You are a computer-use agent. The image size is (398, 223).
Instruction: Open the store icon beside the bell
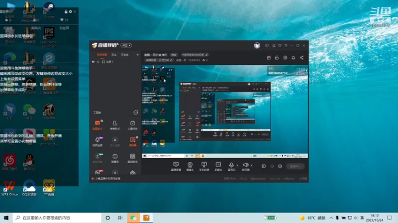click(x=285, y=57)
